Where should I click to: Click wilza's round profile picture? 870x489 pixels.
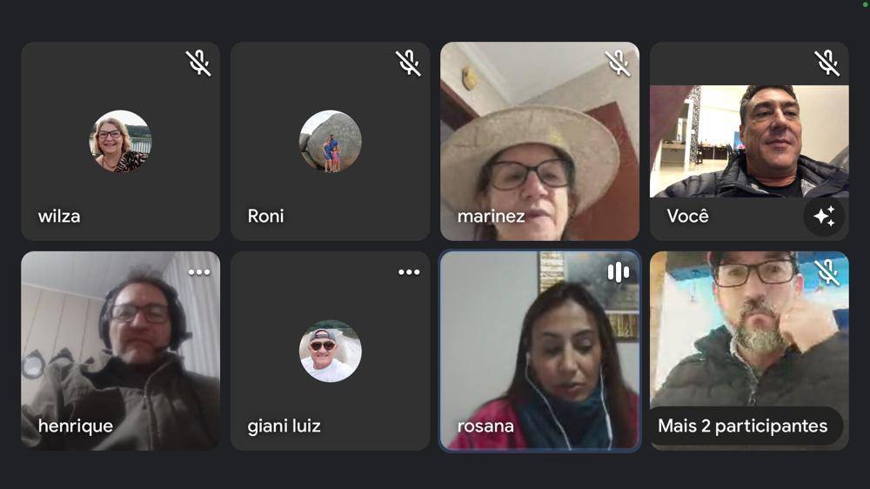click(120, 141)
